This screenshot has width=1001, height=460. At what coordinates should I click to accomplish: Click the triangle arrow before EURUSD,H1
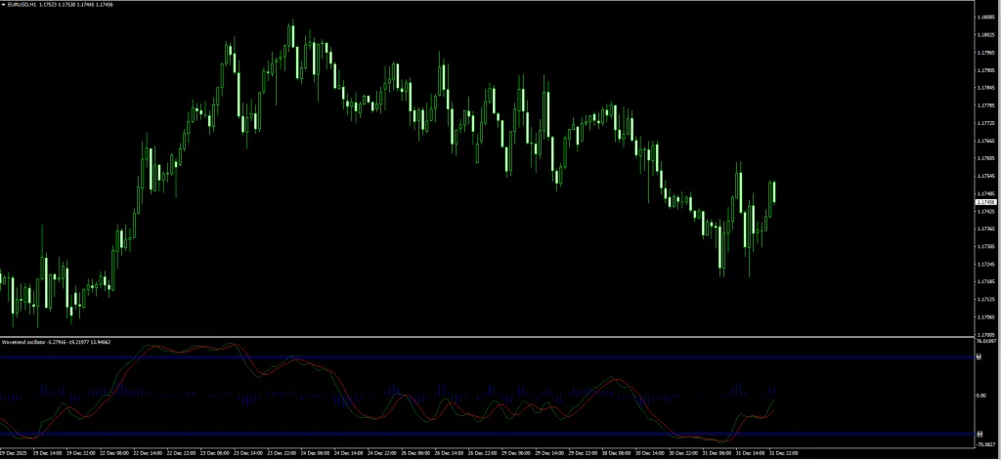[4, 5]
